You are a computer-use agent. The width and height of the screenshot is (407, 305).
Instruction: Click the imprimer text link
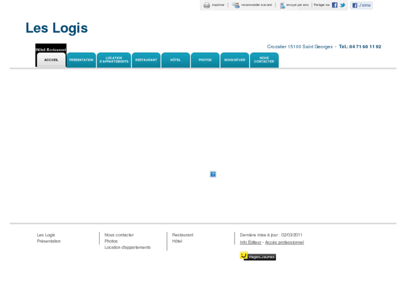pyautogui.click(x=218, y=5)
